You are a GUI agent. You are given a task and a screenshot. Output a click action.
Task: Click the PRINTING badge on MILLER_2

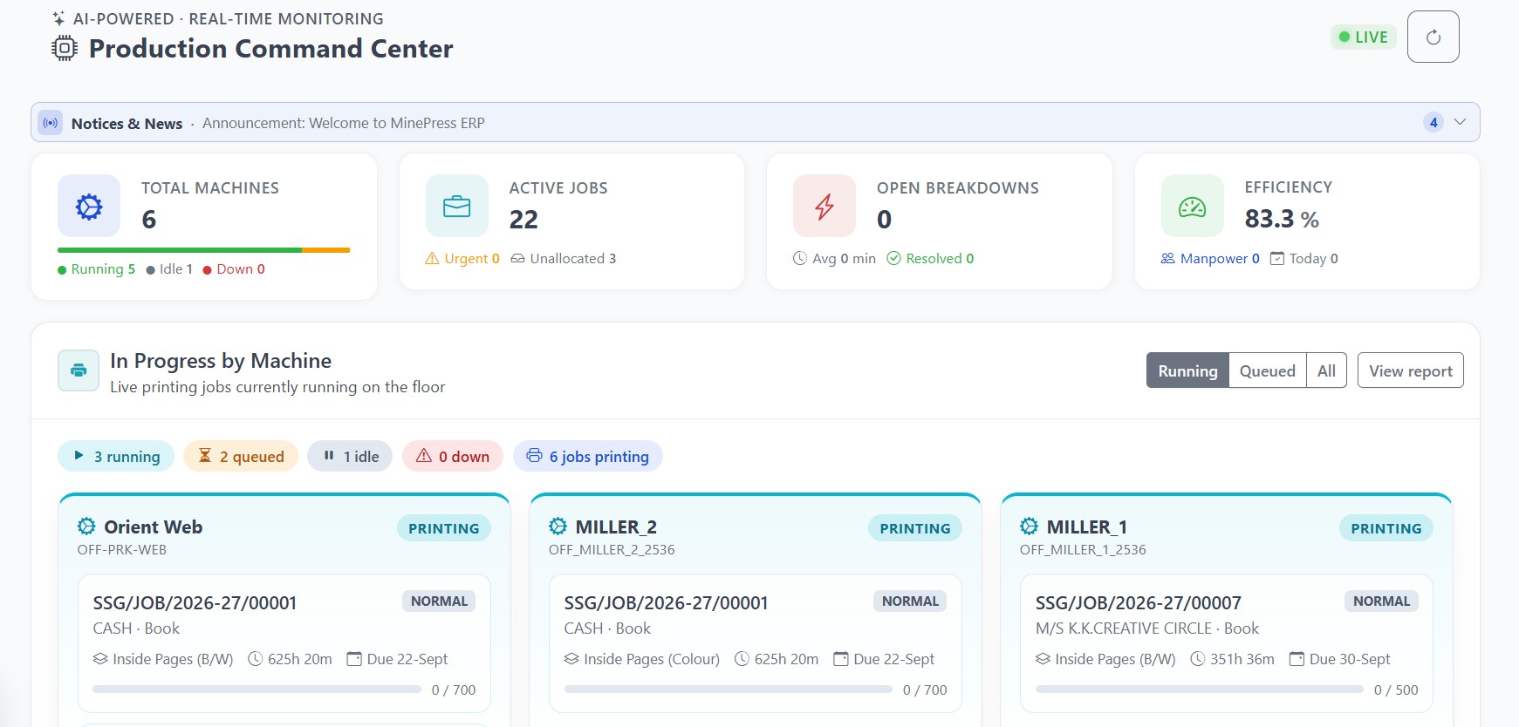[x=914, y=528]
